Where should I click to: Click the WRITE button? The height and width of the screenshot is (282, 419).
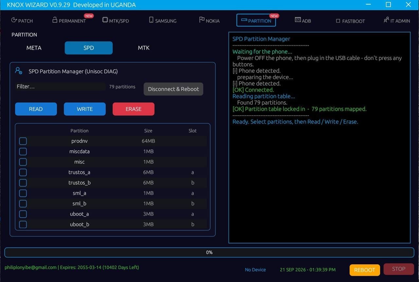(85, 109)
